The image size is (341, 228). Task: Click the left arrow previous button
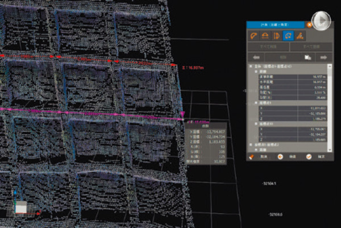coord(256,57)
